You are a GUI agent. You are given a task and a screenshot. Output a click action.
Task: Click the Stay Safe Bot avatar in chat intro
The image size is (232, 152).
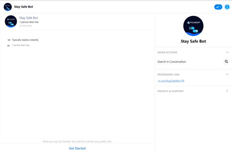point(11,21)
